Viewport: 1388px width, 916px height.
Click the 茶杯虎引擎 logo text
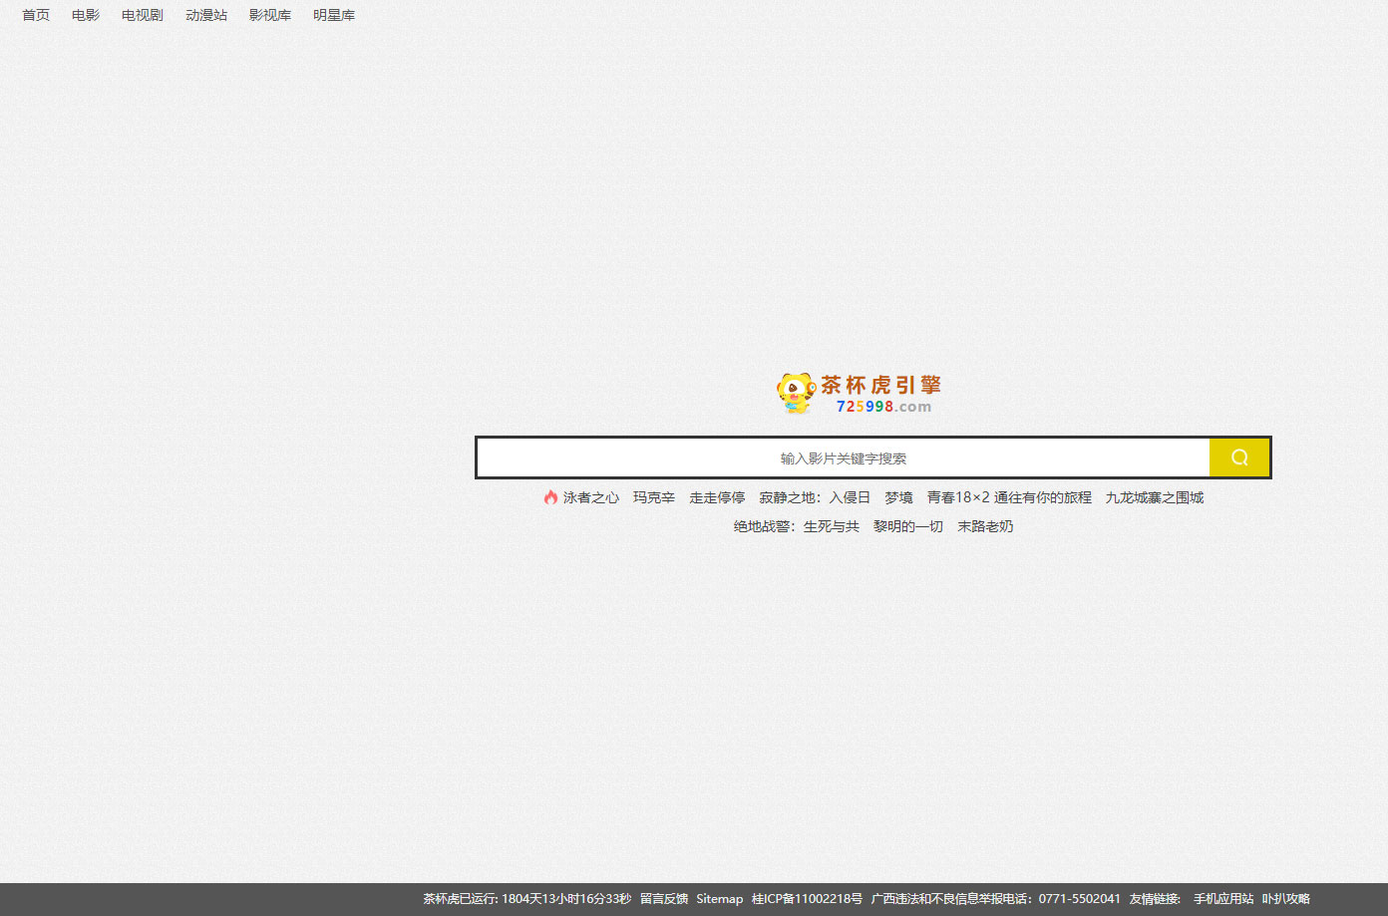coord(881,385)
